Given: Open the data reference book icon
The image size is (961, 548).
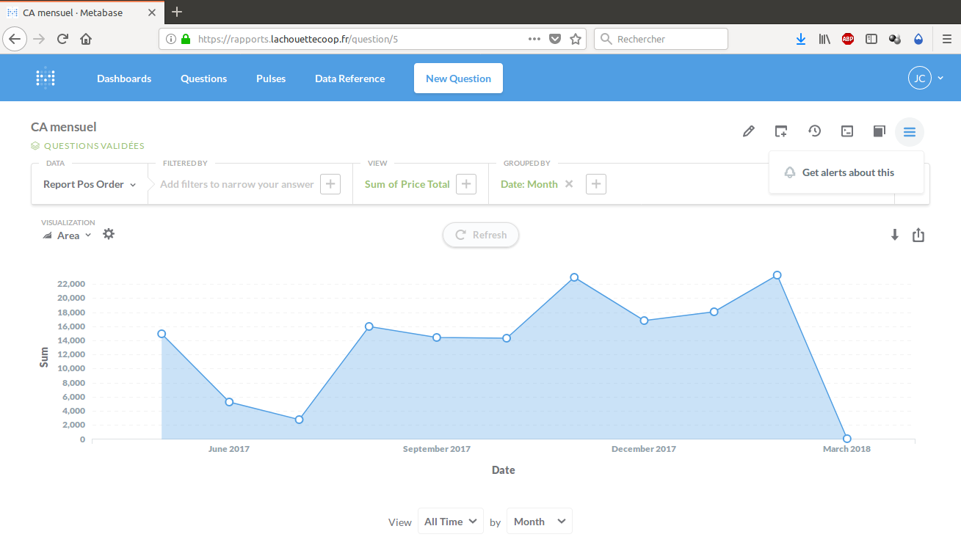Looking at the screenshot, I should tap(879, 132).
